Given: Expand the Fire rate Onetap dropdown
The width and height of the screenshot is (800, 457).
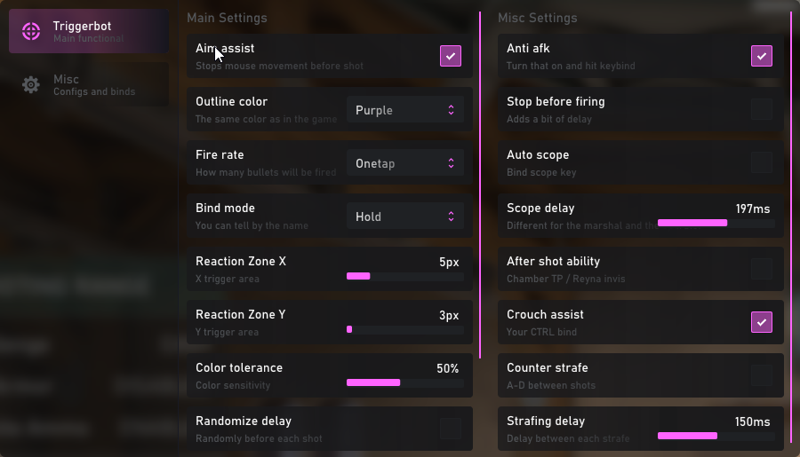Looking at the screenshot, I should click(x=405, y=163).
